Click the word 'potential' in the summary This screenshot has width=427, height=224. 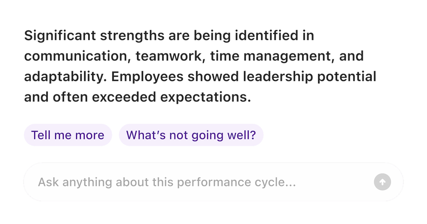[x=347, y=77]
